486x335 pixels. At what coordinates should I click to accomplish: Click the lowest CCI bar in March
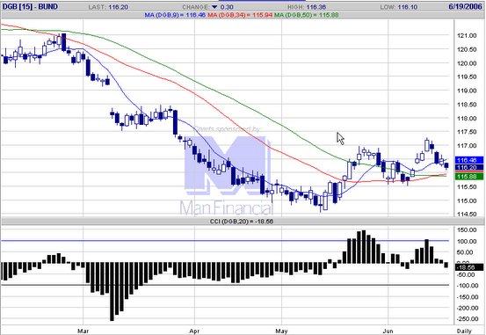pos(112,292)
